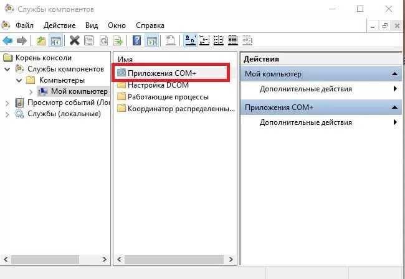The image size is (405, 279).
Task: Open Properties toolbar icon
Action: point(89,40)
